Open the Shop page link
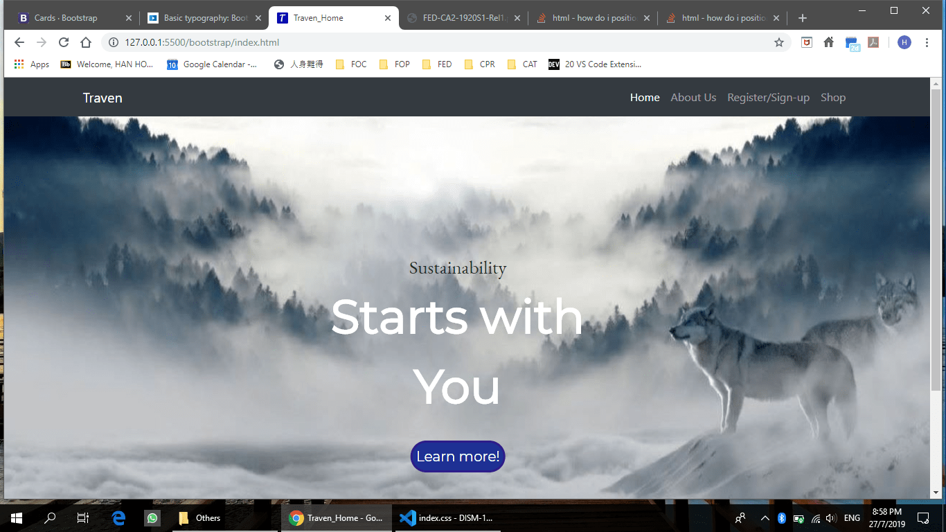This screenshot has height=532, width=946. tap(833, 97)
